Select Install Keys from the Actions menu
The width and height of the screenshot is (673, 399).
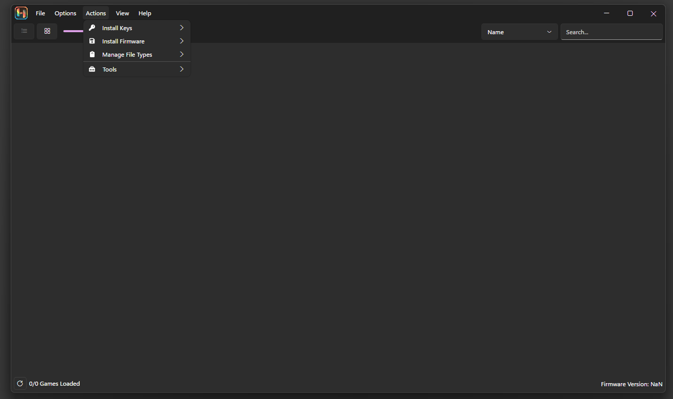point(117,28)
